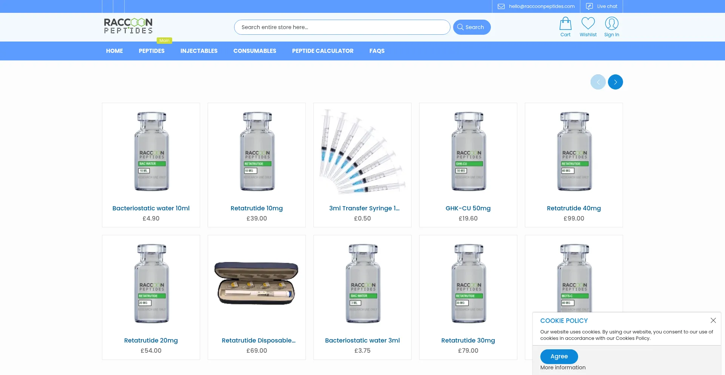Click Bacteriostatic water 3ml vial image
The height and width of the screenshot is (375, 725).
[x=363, y=283]
